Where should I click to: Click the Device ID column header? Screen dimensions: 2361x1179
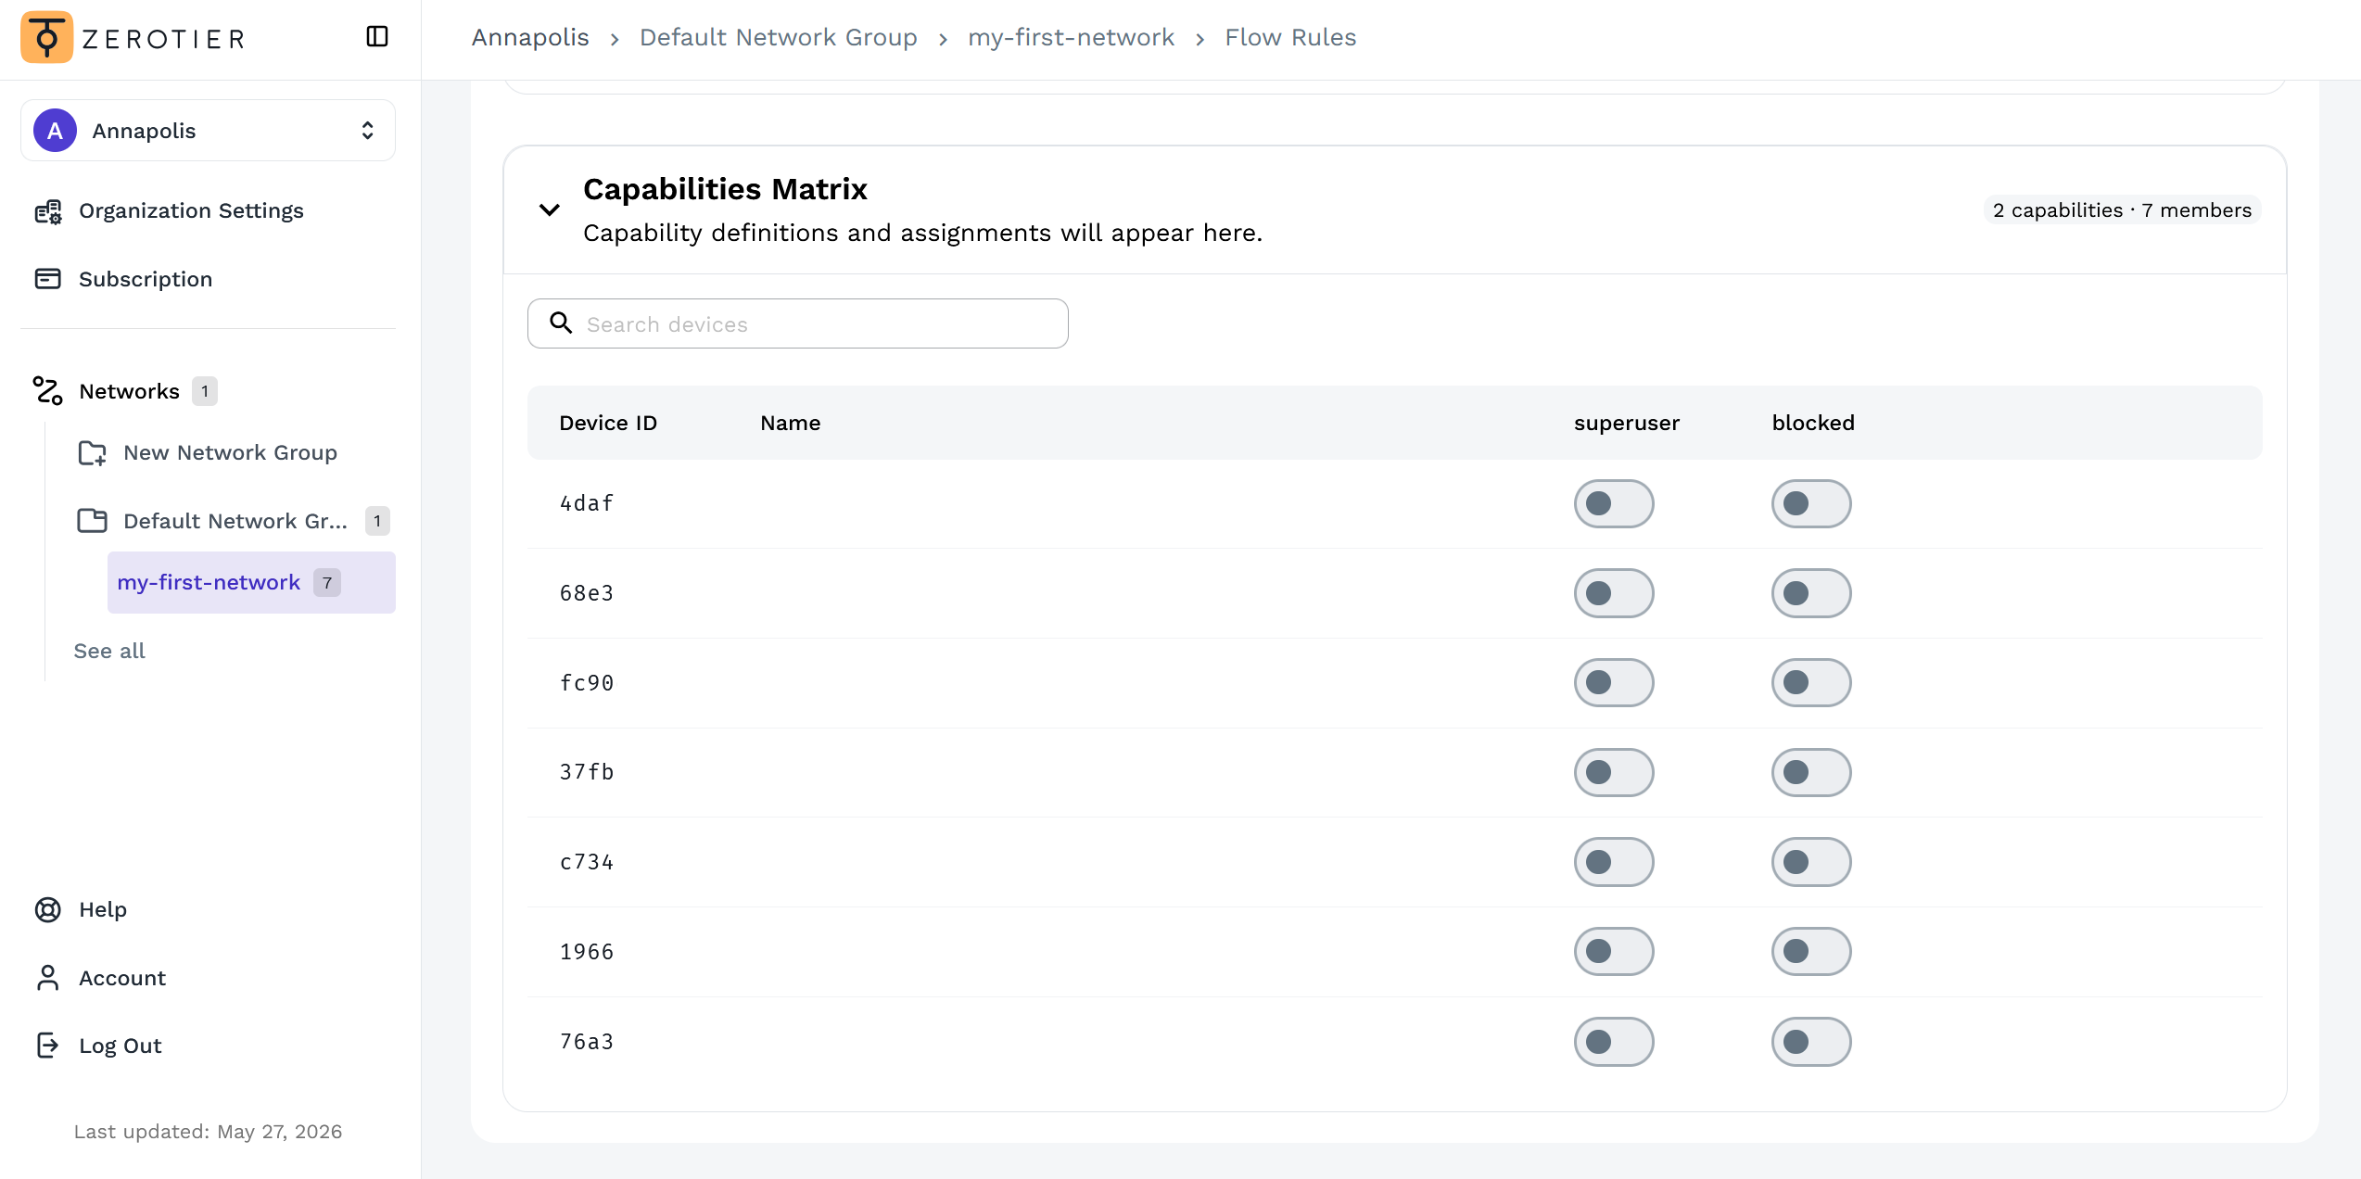pos(608,424)
